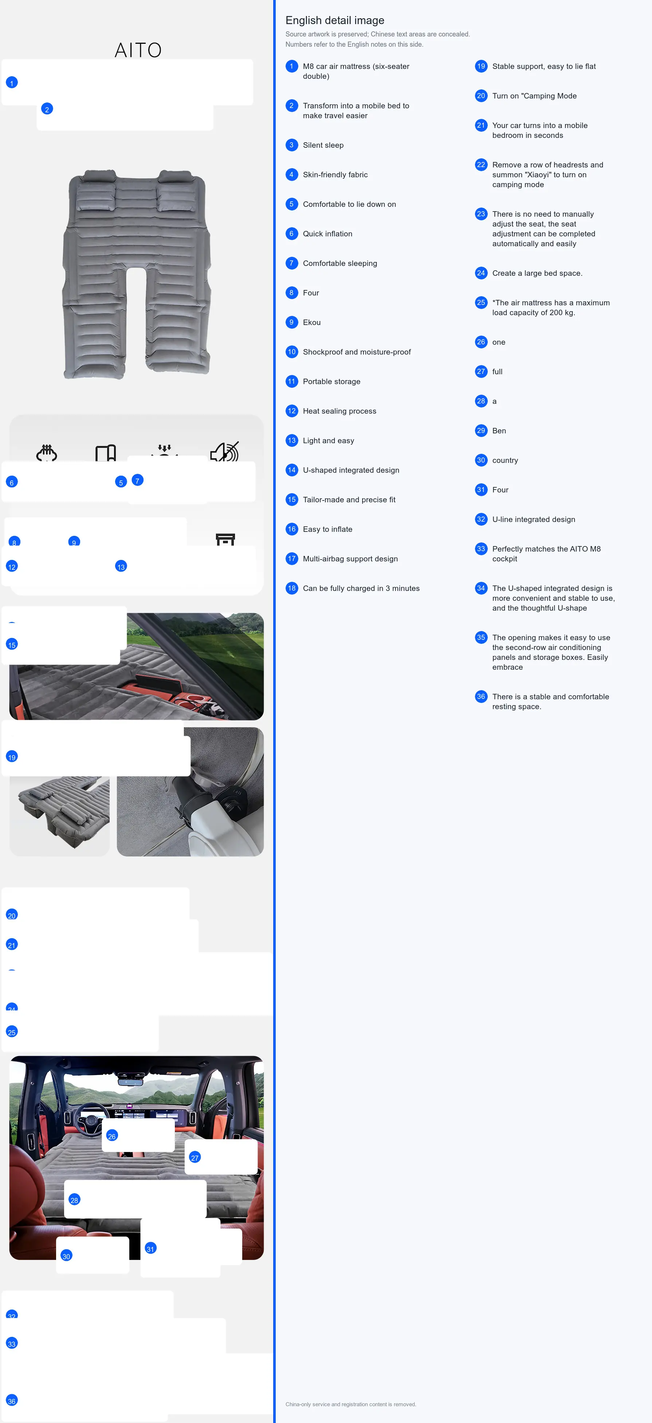Open the photo of mattress around red console

(x=136, y=666)
